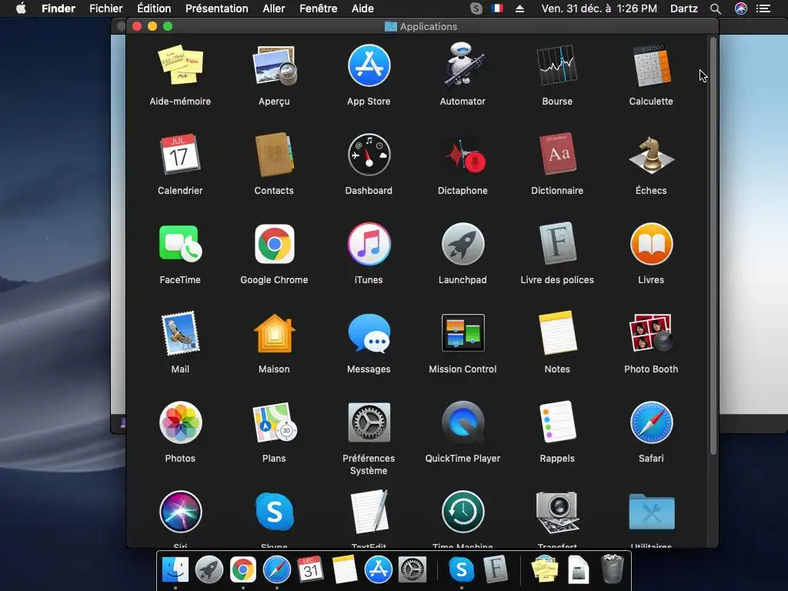Activate Siri from the menu bar

pyautogui.click(x=741, y=8)
